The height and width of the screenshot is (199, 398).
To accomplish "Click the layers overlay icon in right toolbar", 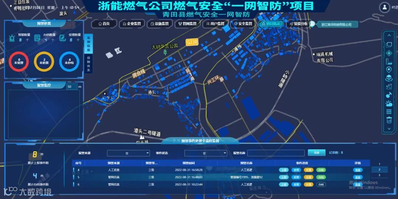I will pyautogui.click(x=389, y=45).
